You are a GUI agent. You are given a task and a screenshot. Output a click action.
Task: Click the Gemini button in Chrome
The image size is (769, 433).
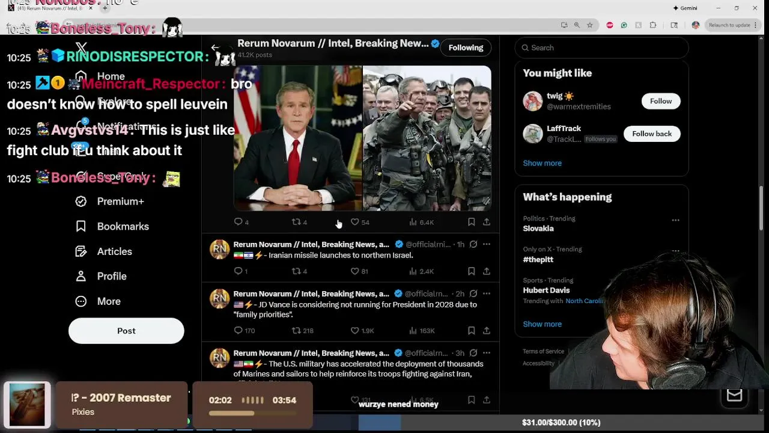685,8
